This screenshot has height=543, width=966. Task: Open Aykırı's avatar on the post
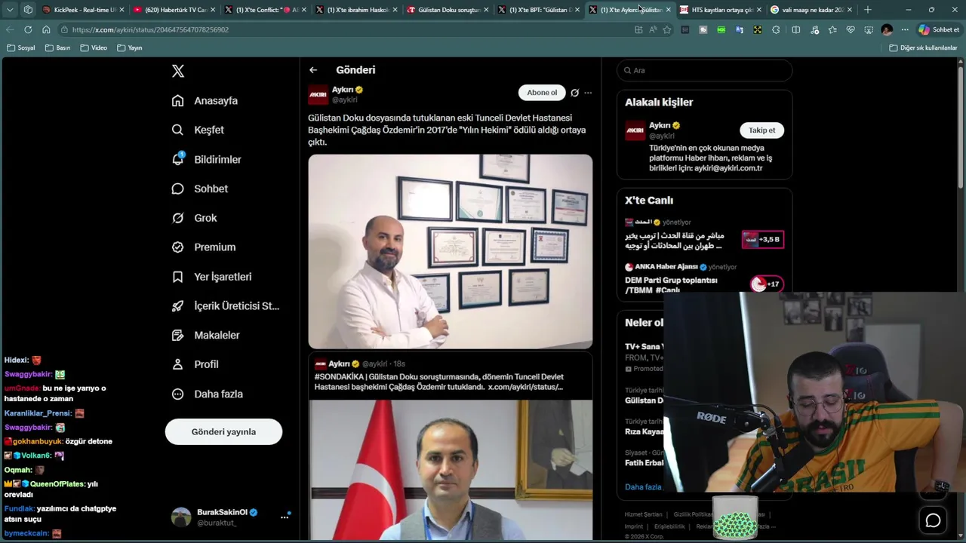point(318,94)
